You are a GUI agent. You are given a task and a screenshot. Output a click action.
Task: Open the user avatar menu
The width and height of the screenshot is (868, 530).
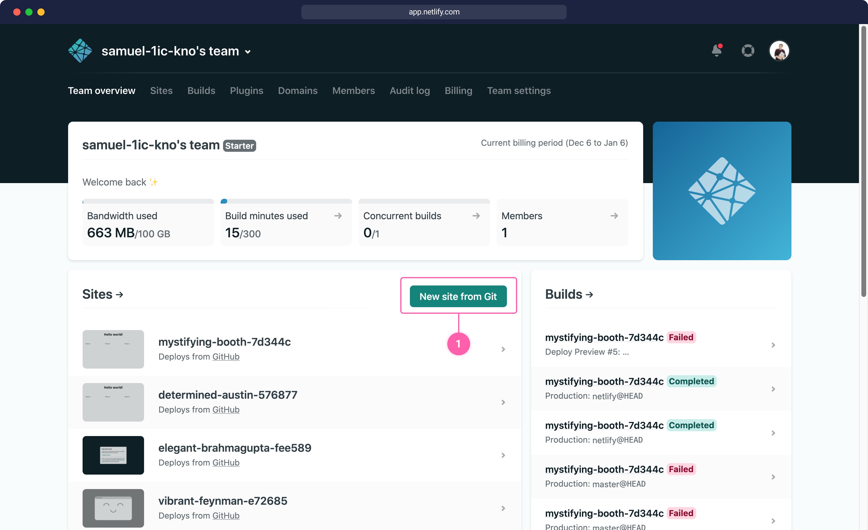779,51
